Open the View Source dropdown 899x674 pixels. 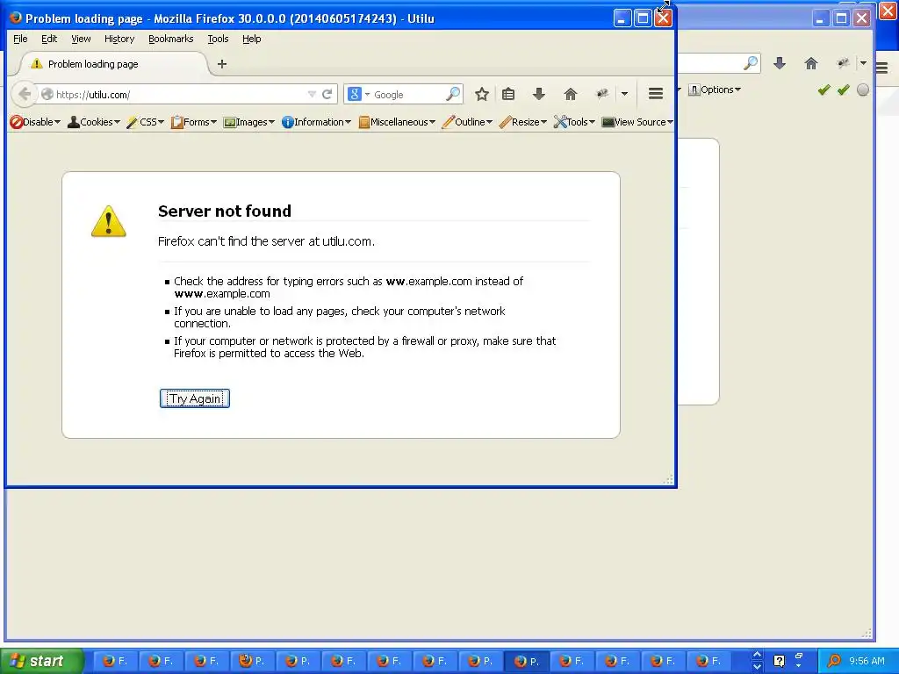coord(637,122)
